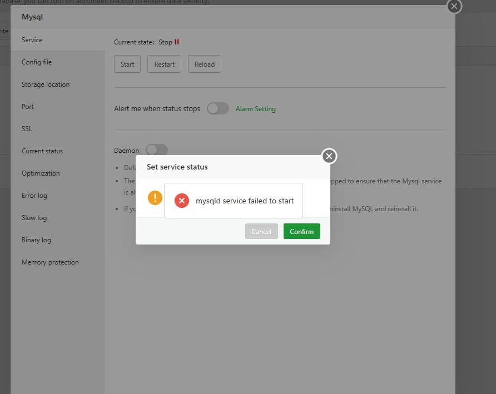Click the Confirm button

point(301,231)
